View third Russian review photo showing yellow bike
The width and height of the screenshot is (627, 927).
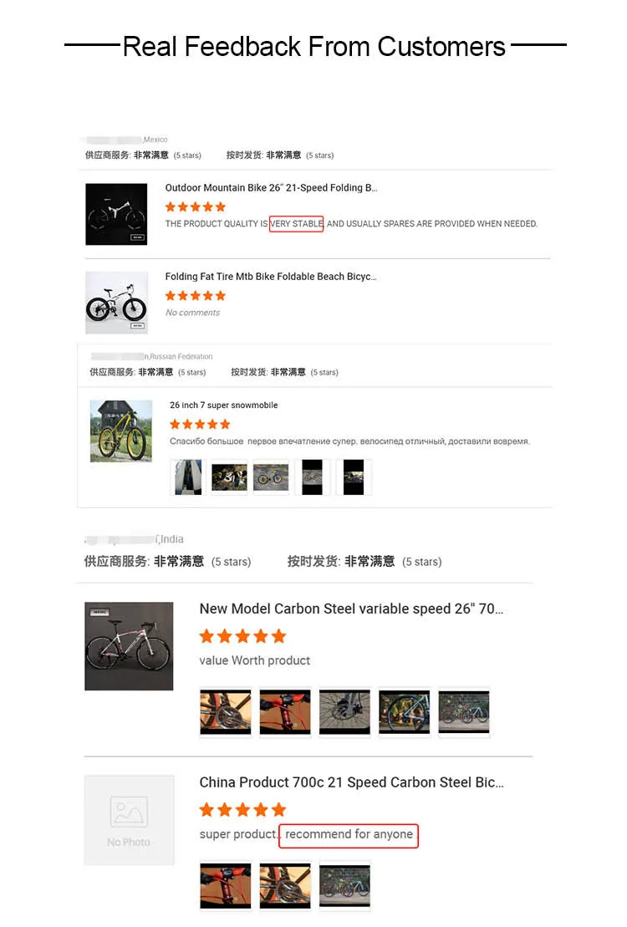point(271,477)
